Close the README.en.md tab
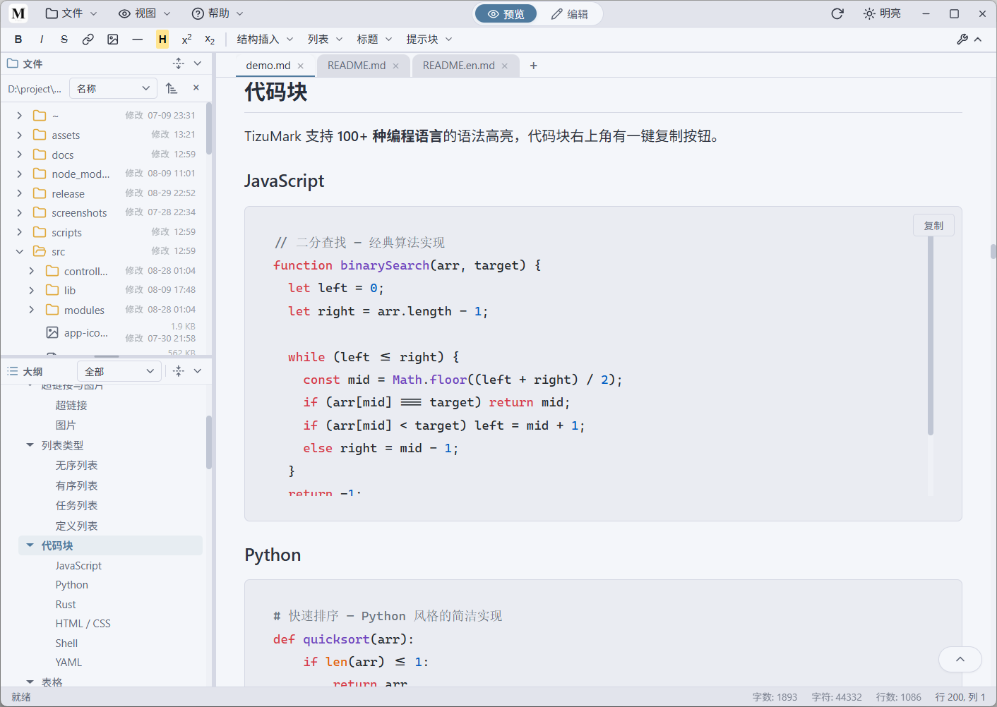 (x=505, y=66)
